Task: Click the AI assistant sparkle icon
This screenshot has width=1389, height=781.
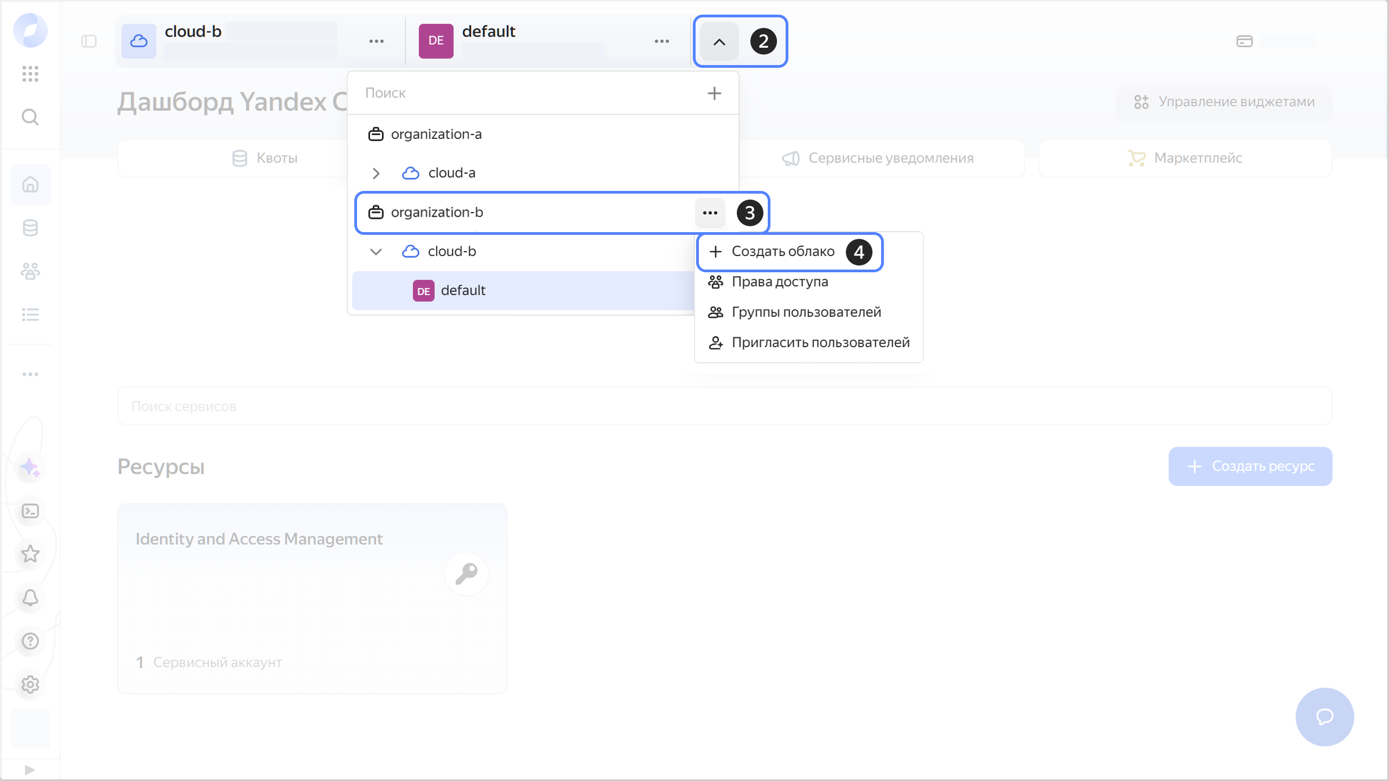Action: [x=30, y=468]
